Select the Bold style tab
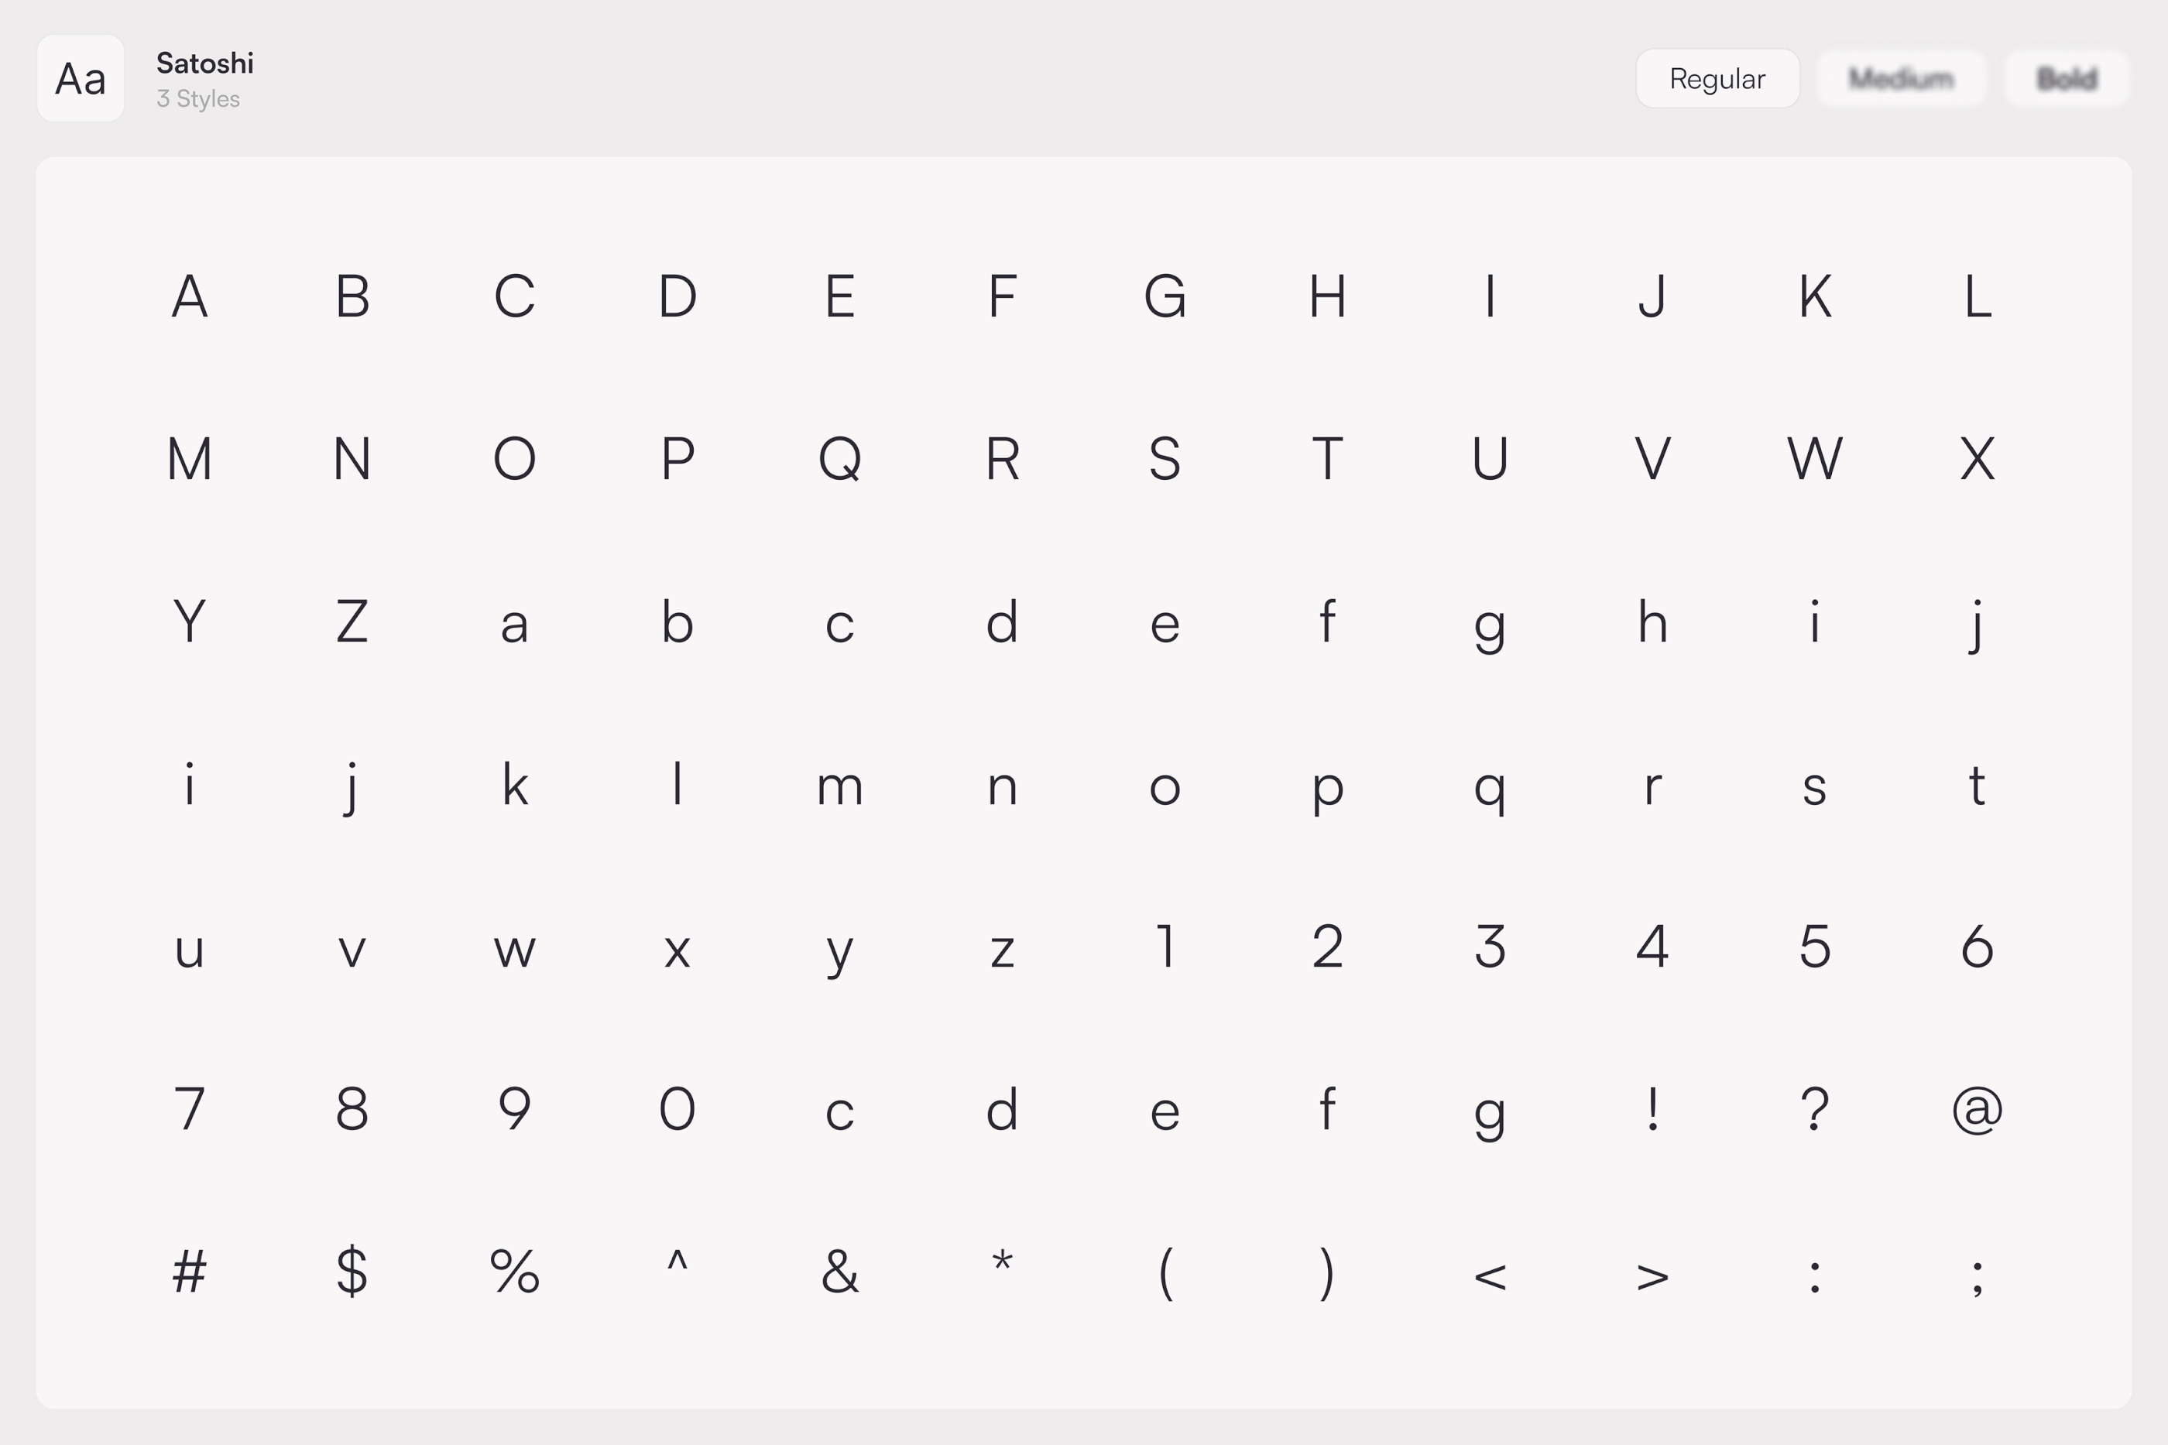Screen dimensions: 2168x1445 click(2067, 79)
